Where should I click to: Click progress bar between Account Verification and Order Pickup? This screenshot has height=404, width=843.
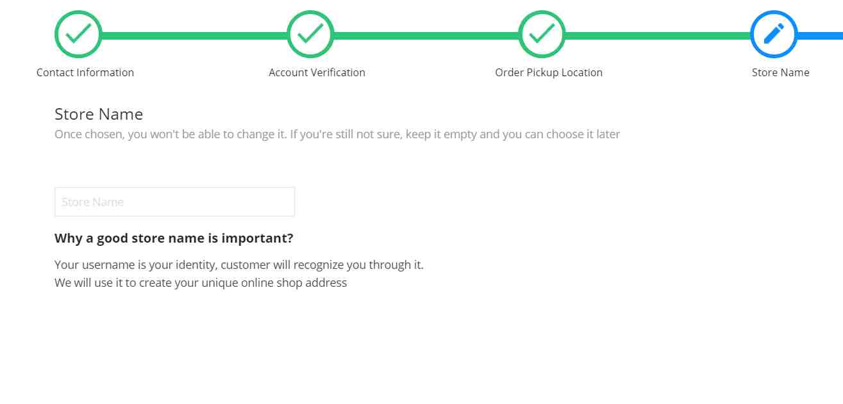(x=426, y=36)
